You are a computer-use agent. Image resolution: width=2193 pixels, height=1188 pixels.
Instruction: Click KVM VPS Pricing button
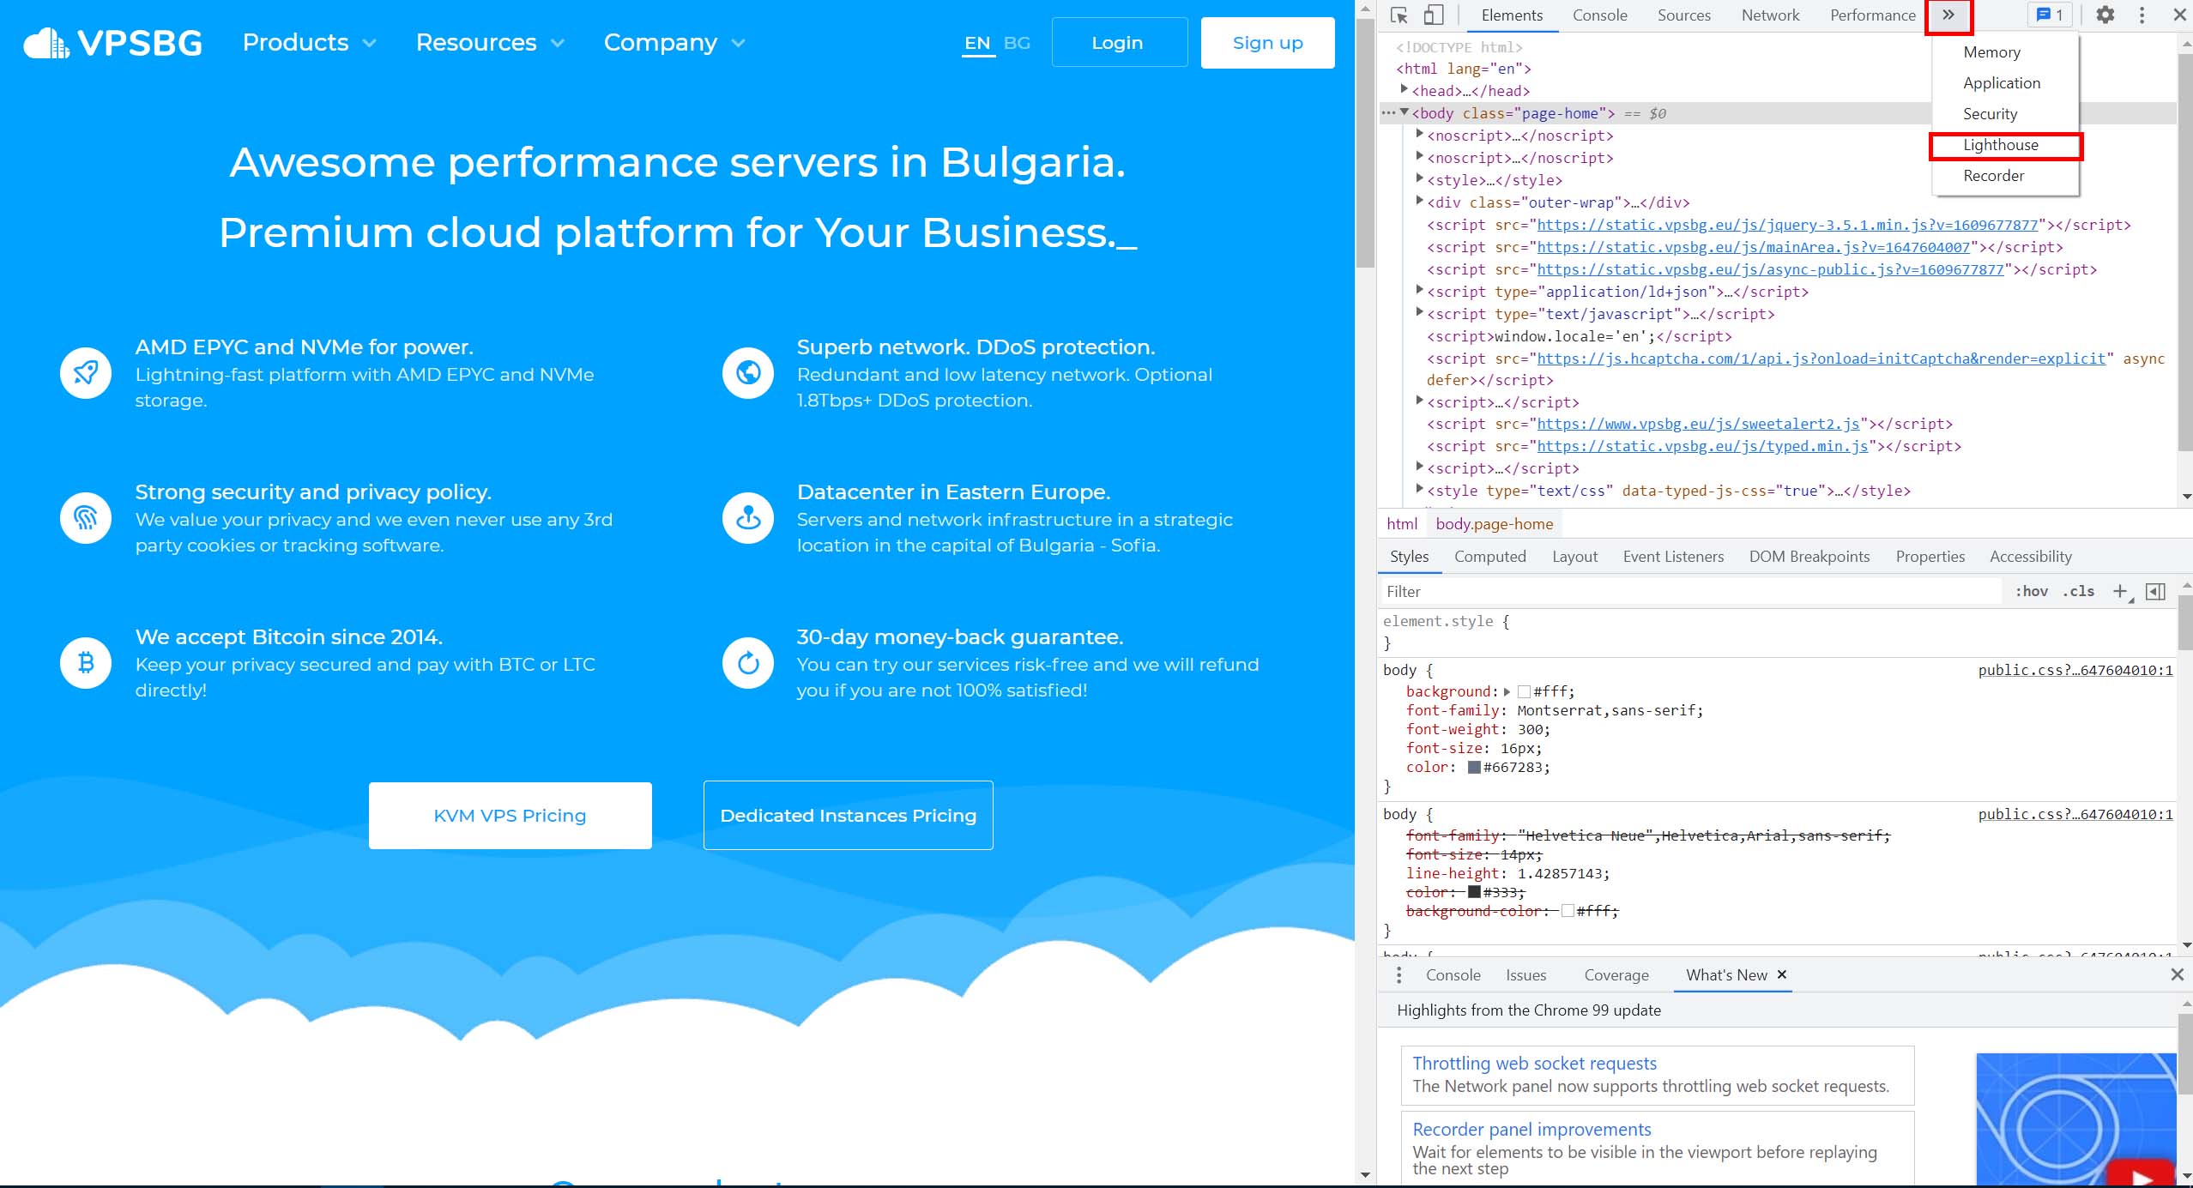pos(510,816)
